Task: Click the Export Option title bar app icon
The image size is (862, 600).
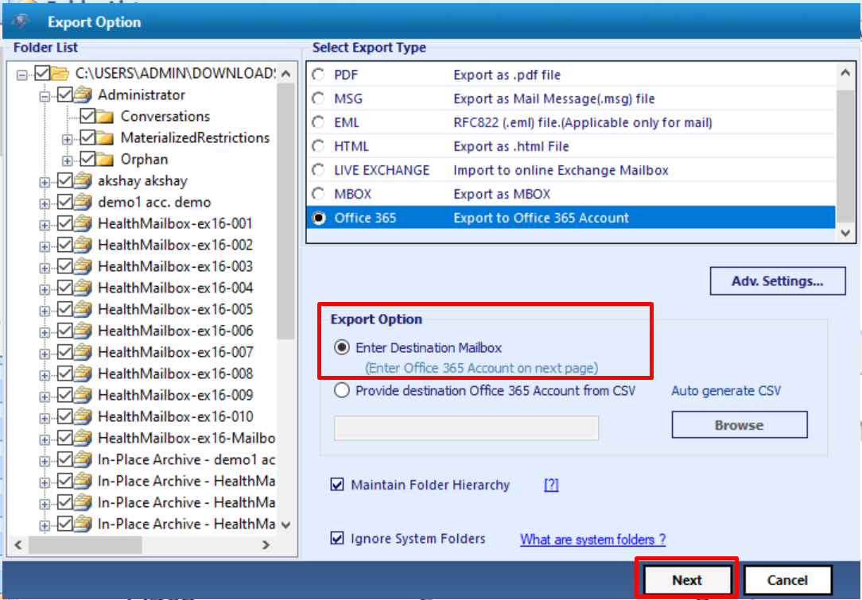Action: 21,21
